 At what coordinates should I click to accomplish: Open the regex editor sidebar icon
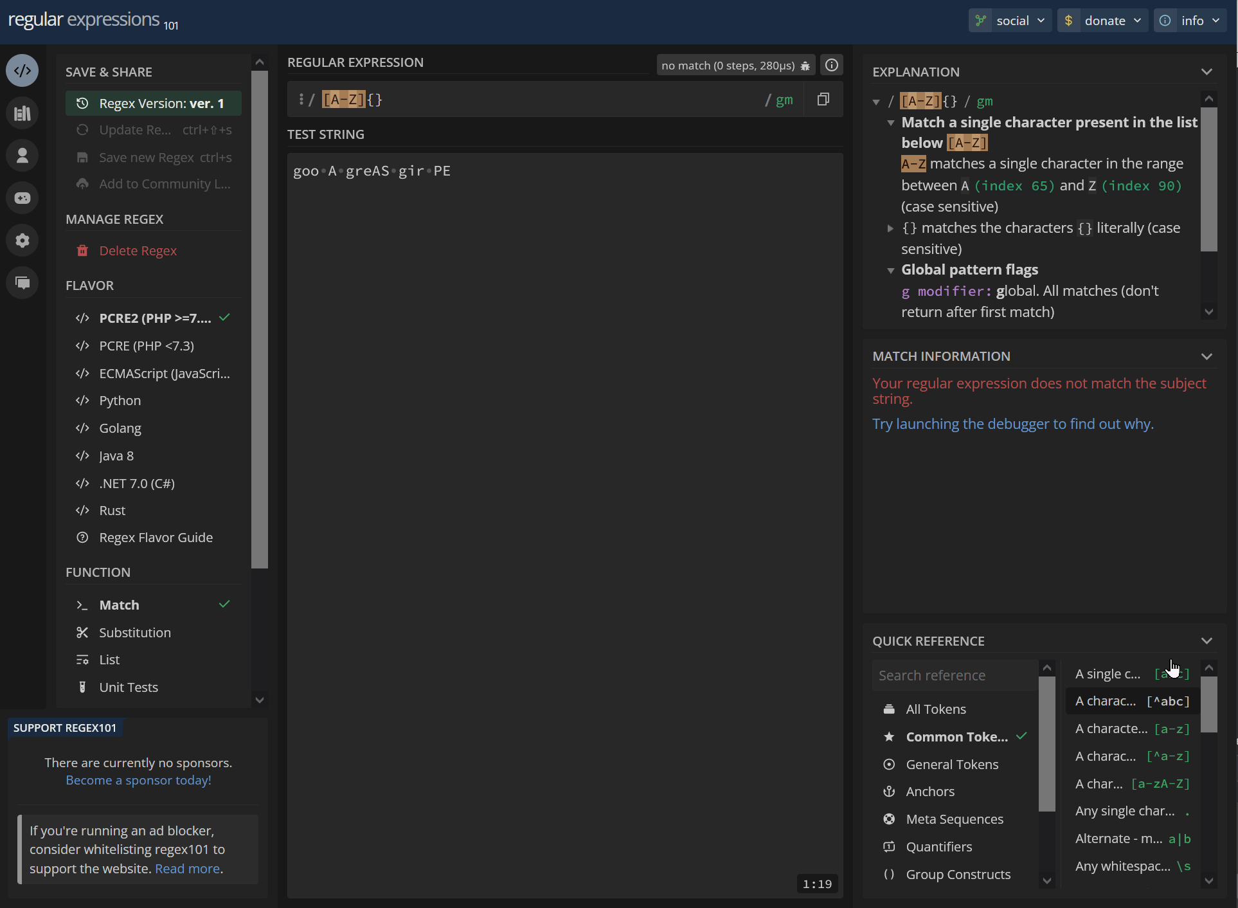point(22,71)
